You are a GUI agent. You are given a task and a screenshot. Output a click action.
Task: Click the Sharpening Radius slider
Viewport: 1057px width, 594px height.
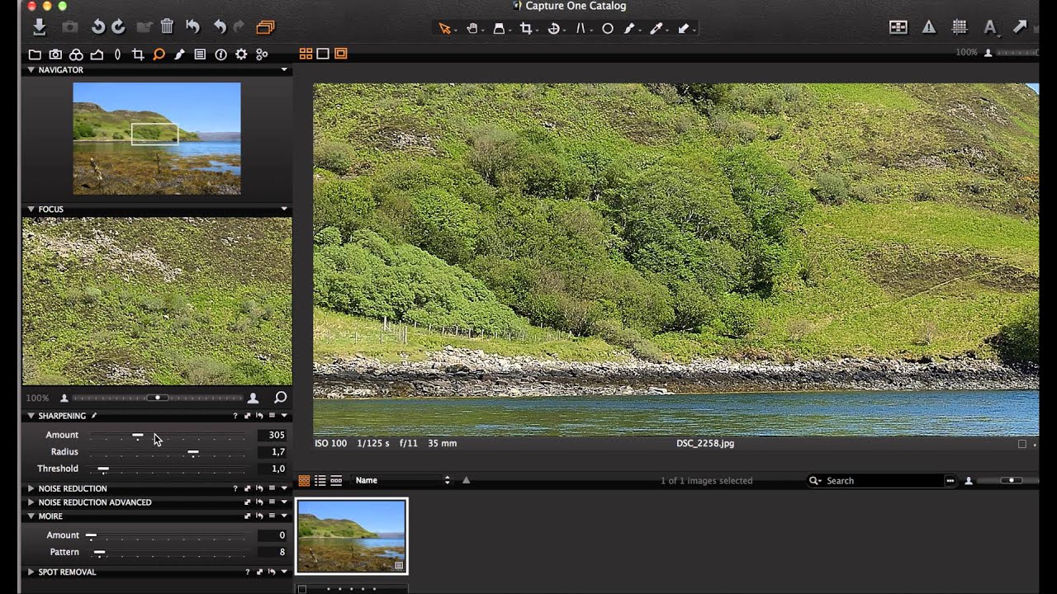168,452
